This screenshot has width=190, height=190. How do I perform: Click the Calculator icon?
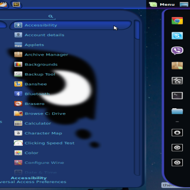18,123
